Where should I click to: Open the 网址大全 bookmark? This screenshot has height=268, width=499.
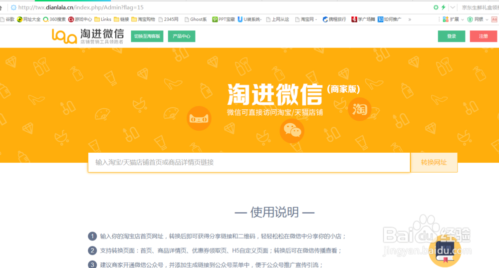(x=29, y=19)
